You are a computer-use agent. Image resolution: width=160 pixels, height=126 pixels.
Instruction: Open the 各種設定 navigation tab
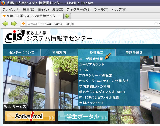click(x=97, y=52)
